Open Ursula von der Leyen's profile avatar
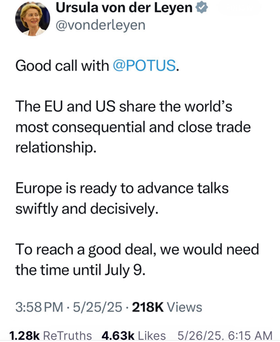The image size is (280, 342). tap(33, 19)
